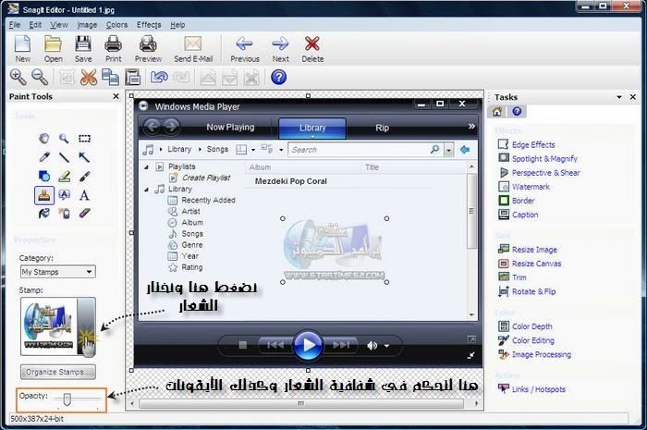Open the Tasks panel dropdown arrow
This screenshot has height=430, width=647.
619,97
